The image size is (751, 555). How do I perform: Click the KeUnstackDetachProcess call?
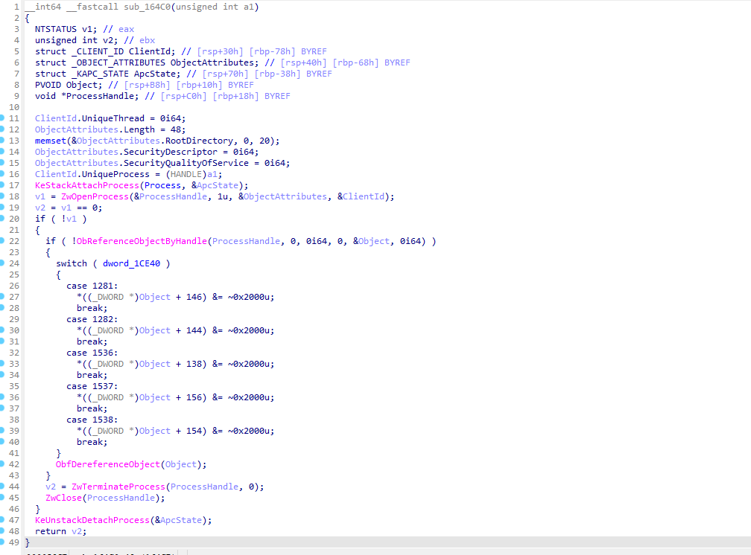[92, 520]
